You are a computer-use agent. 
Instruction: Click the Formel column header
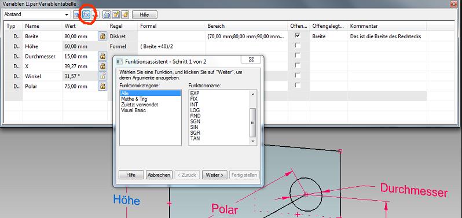coord(171,26)
